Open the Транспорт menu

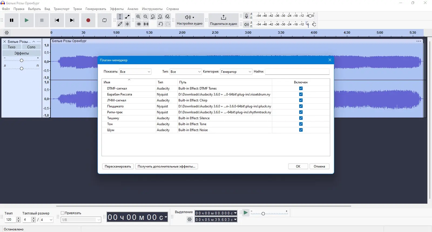point(62,9)
